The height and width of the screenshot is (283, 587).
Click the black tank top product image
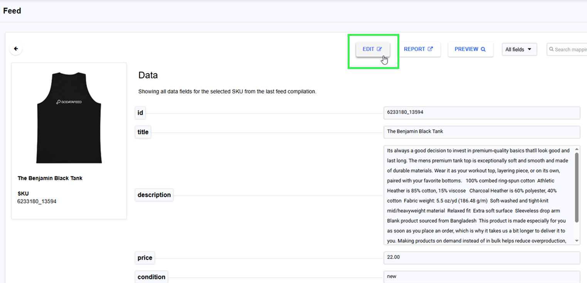(69, 118)
